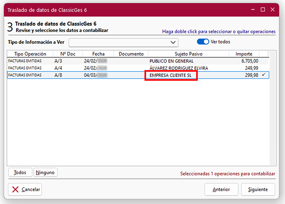The width and height of the screenshot is (285, 204).
Task: Select all operations with Todos button
Action: coord(20,172)
